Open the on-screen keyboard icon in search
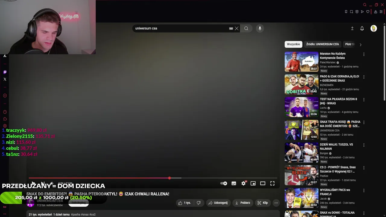 pyautogui.click(x=231, y=28)
